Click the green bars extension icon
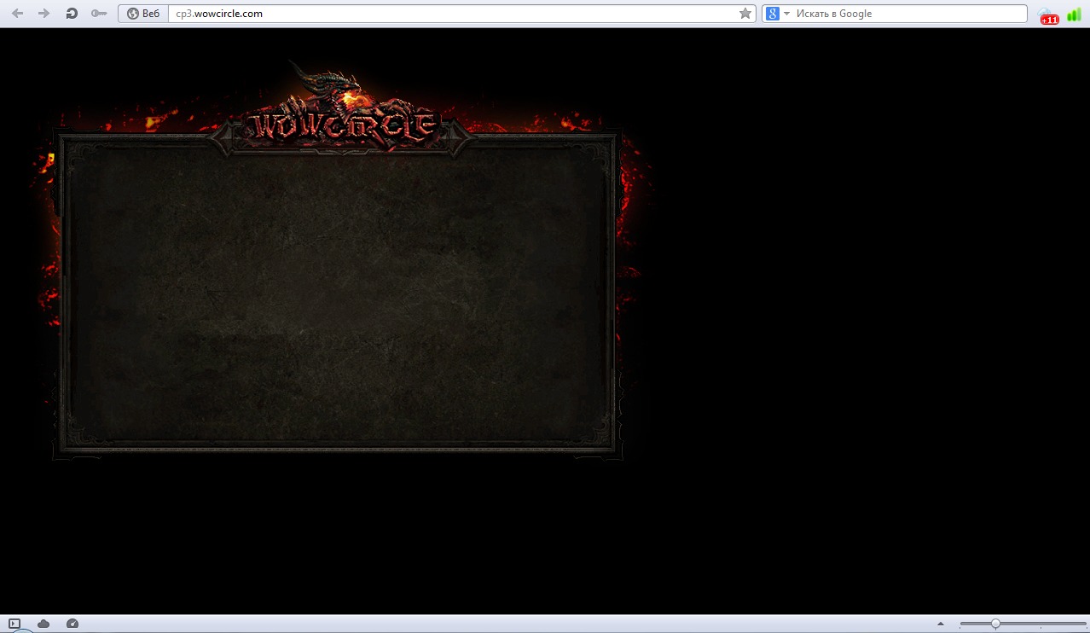This screenshot has height=633, width=1090. 1074,15
